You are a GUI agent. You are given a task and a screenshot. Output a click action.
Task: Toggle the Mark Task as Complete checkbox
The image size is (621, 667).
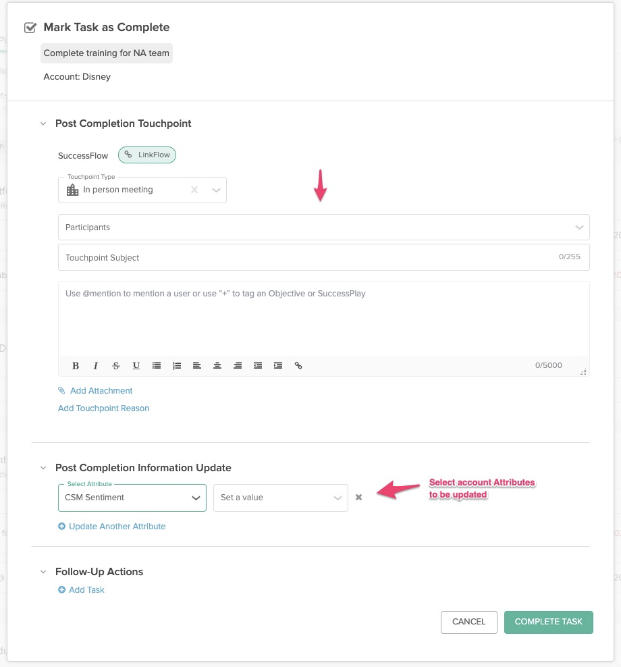coord(30,28)
